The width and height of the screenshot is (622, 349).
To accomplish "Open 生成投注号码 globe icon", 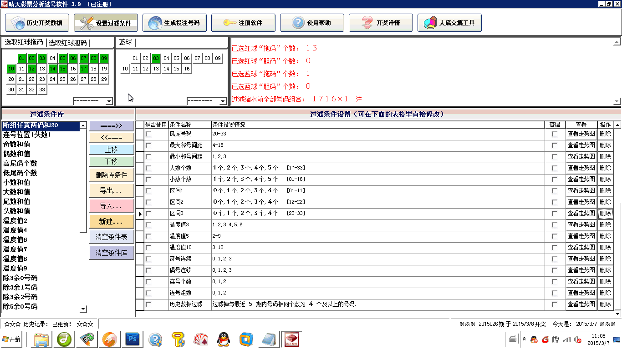I will click(154, 23).
